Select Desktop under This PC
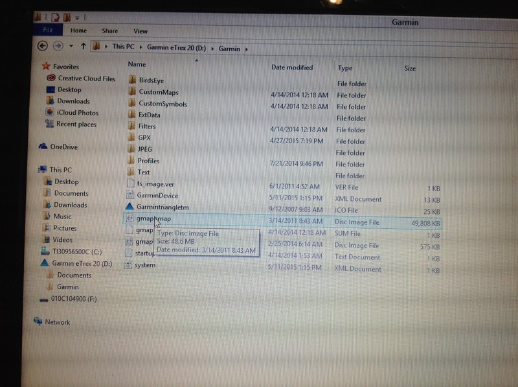The image size is (518, 387). click(x=67, y=182)
